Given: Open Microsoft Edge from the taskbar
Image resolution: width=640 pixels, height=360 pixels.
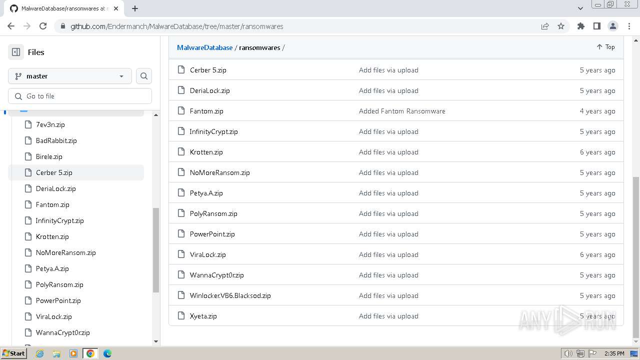Looking at the screenshot, I should click(107, 353).
